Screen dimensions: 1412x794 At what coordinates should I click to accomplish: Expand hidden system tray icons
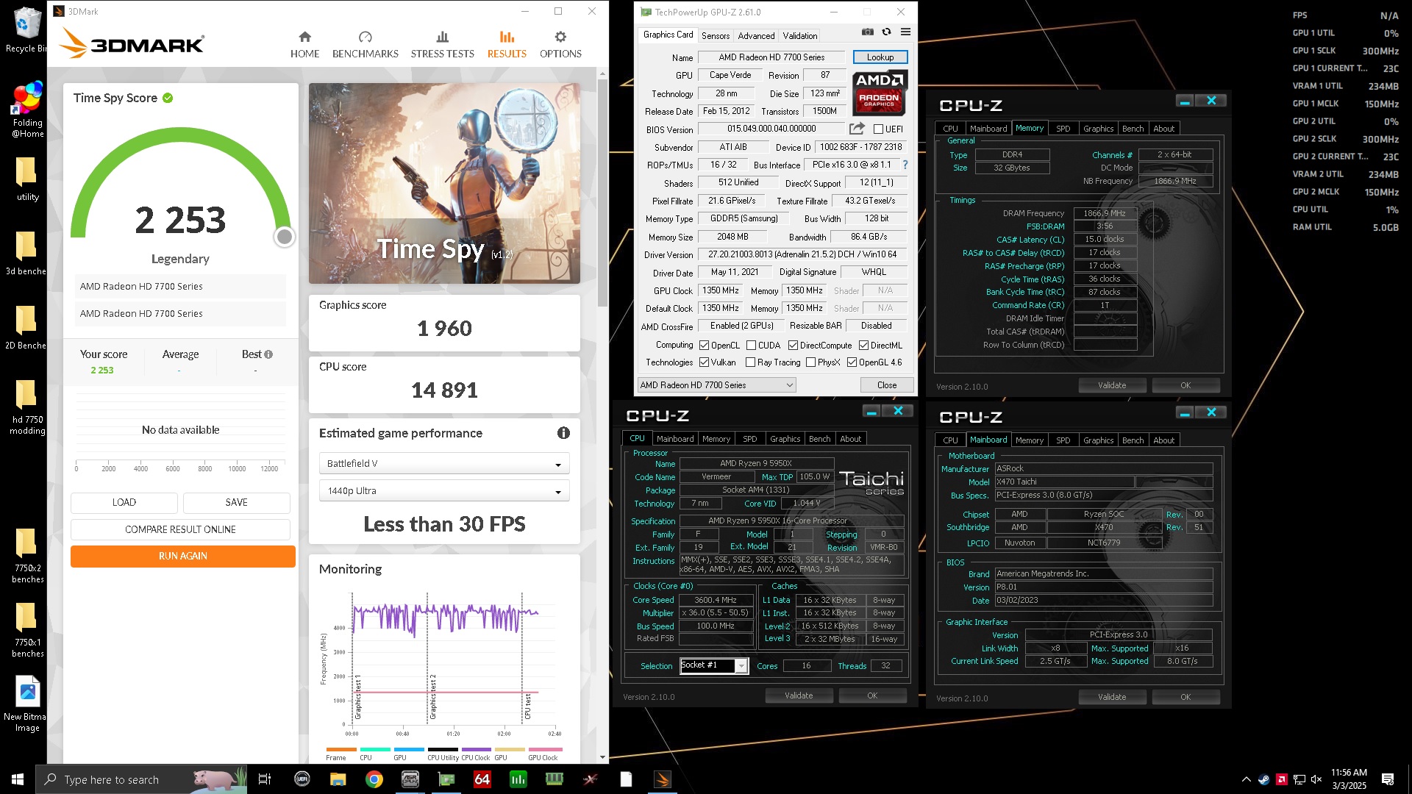tap(1246, 779)
